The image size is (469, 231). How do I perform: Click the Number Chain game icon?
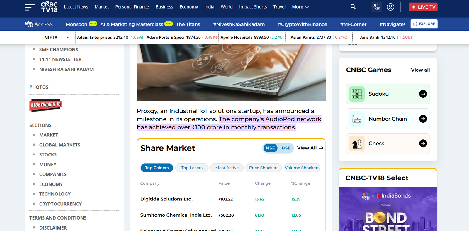click(x=357, y=119)
